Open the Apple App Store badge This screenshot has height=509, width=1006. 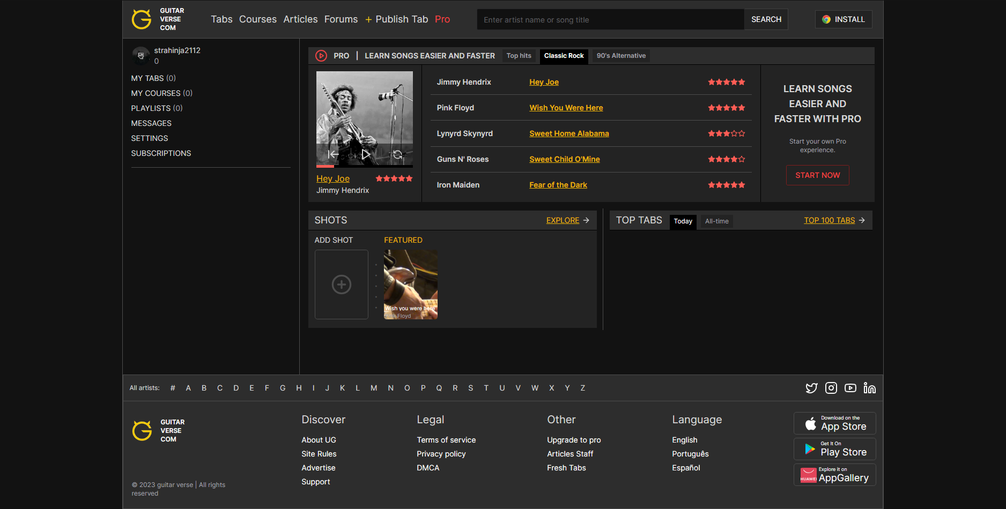pyautogui.click(x=835, y=423)
